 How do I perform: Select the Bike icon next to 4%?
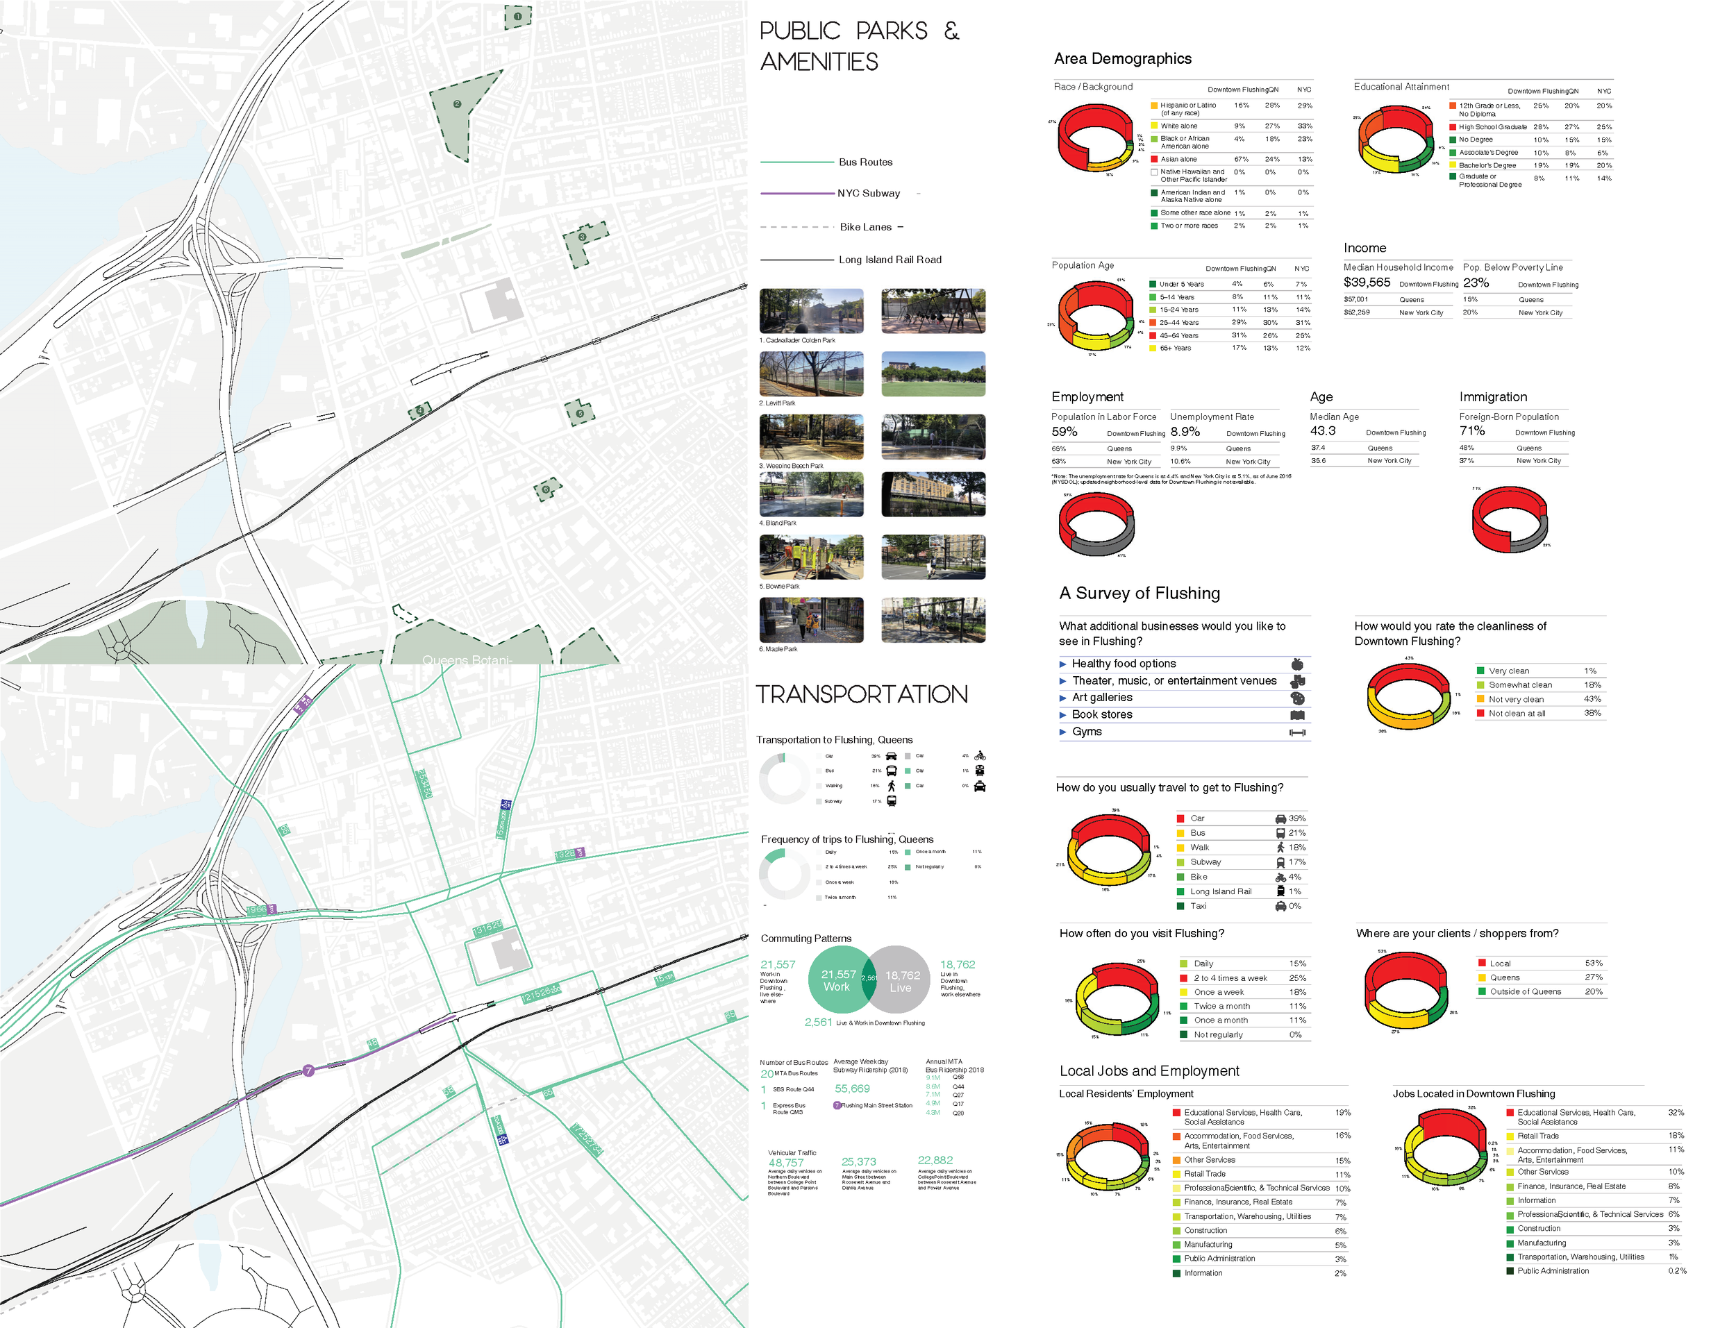click(1280, 877)
